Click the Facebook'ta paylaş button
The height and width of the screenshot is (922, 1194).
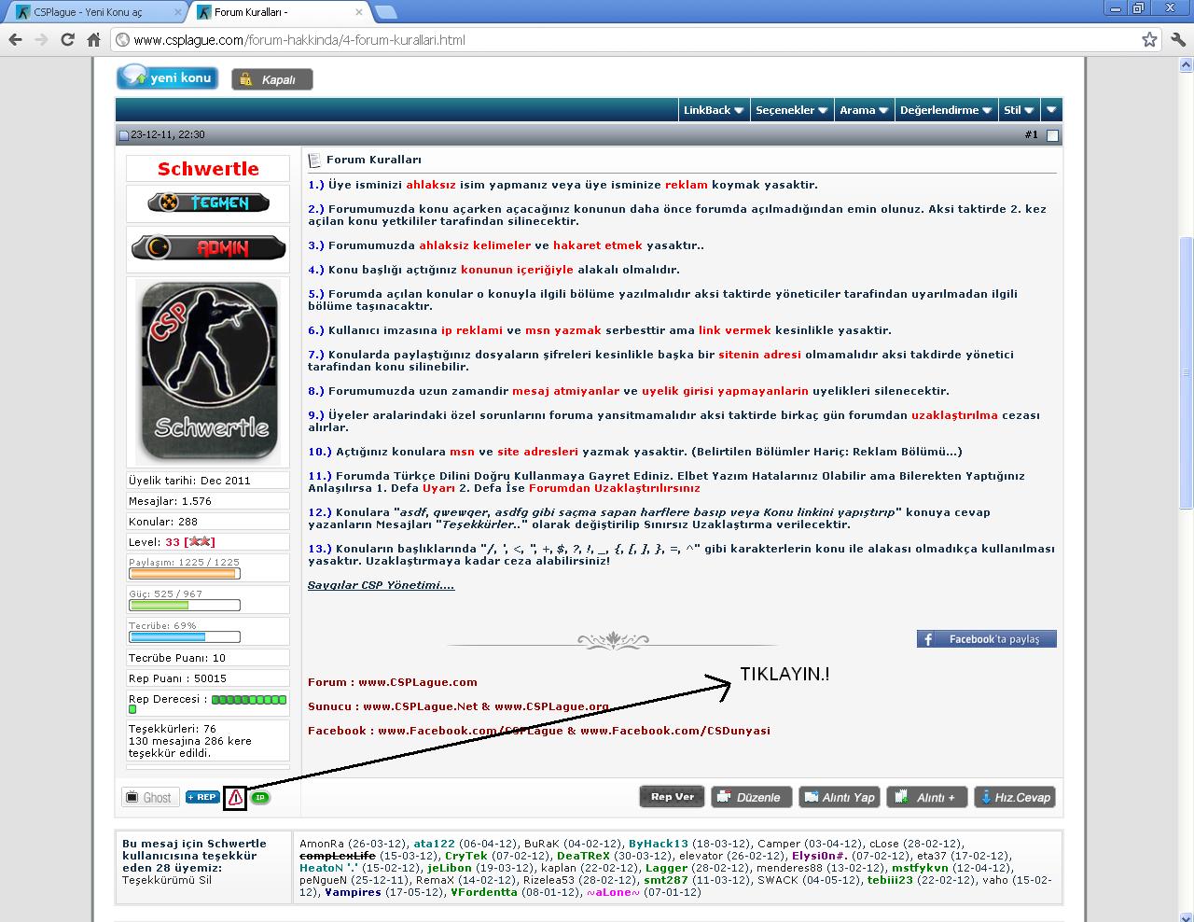pos(986,639)
